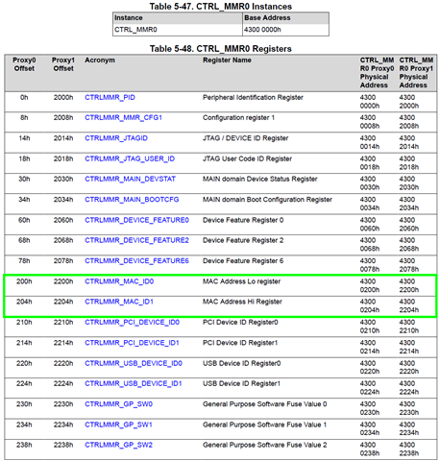
Task: Click the Proxy0 offset '14h' cell
Action: 24,138
